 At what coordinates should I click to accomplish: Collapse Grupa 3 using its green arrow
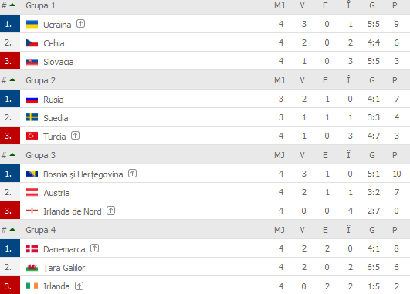tap(12, 154)
